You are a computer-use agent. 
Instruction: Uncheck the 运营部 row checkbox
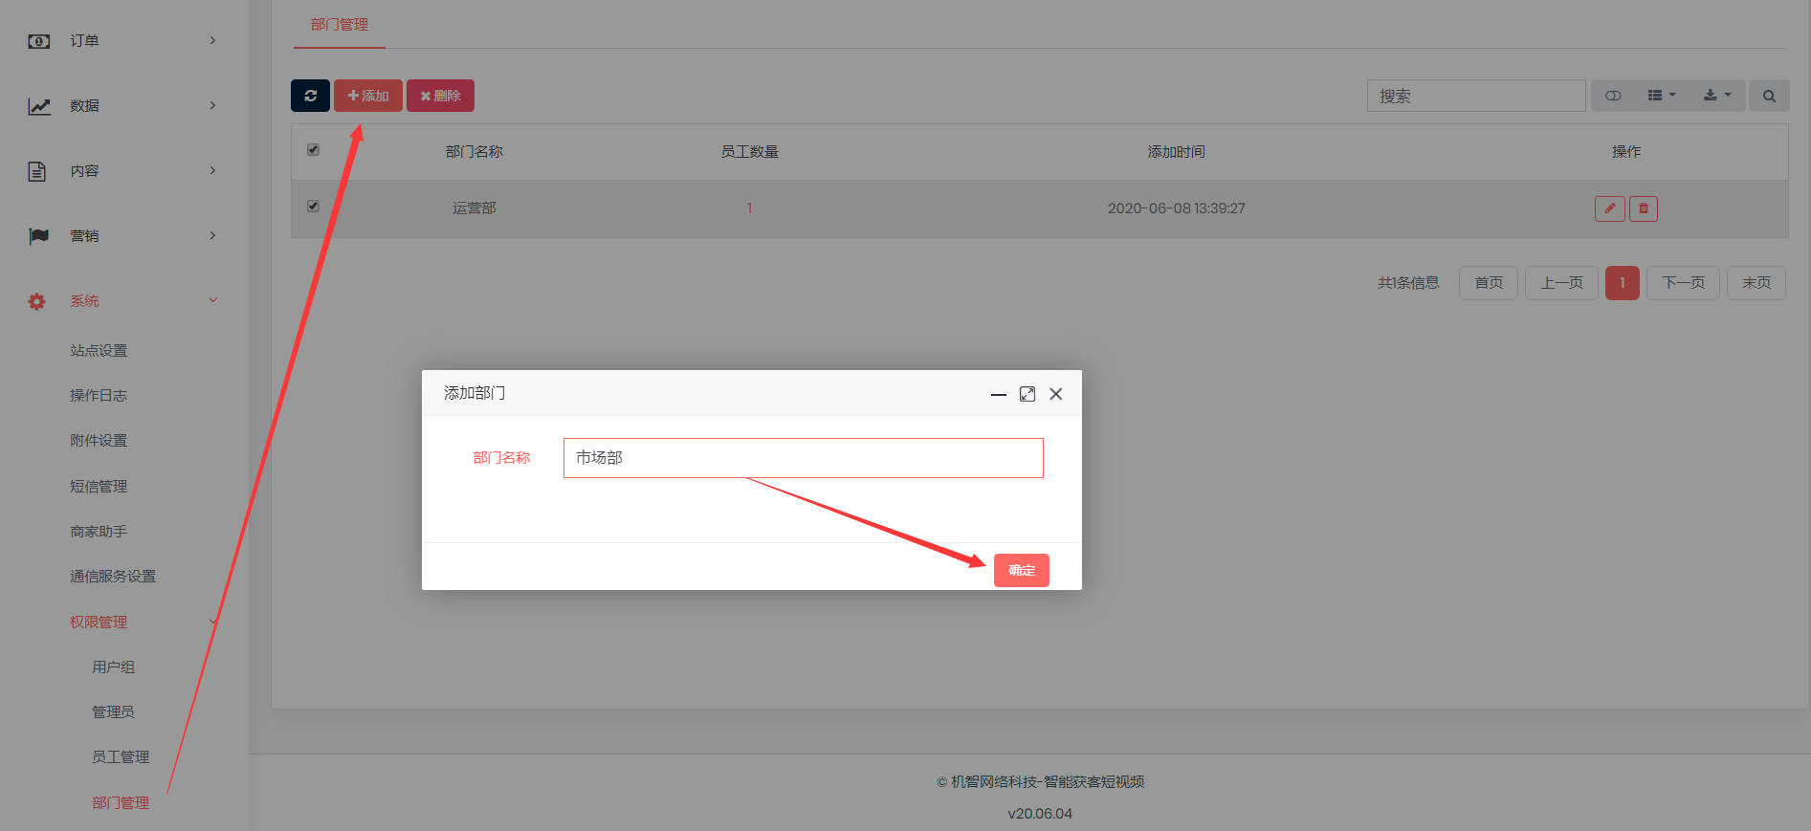313,207
